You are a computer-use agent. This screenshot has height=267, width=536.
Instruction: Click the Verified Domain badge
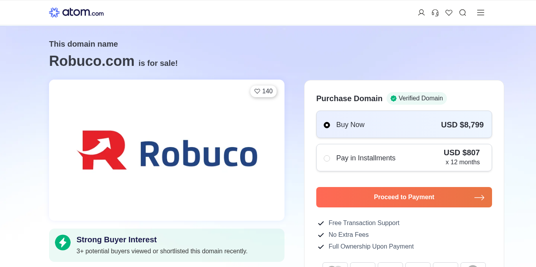point(416,98)
